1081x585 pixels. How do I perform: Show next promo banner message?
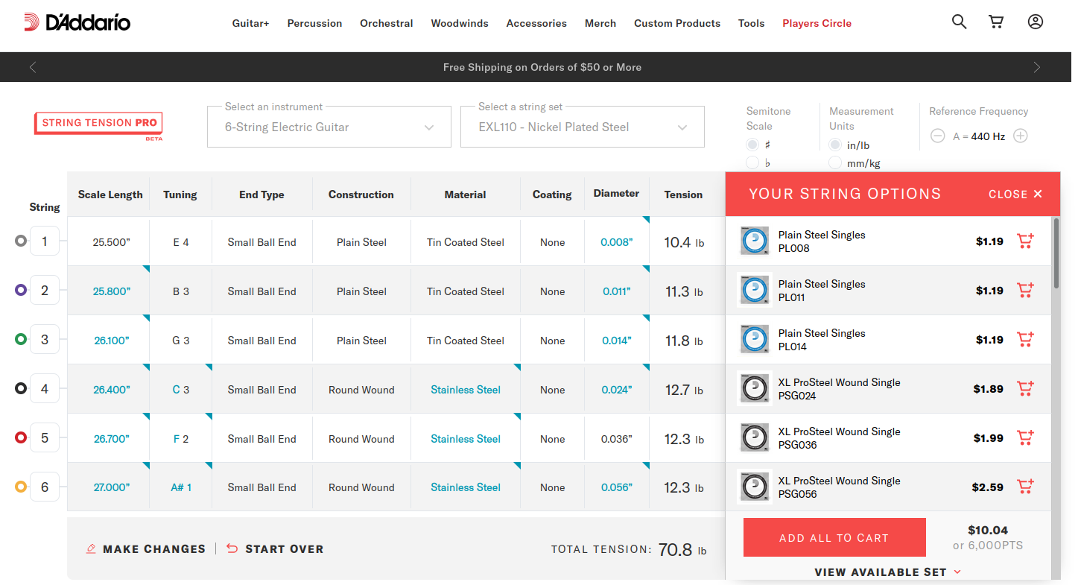[x=1037, y=67]
